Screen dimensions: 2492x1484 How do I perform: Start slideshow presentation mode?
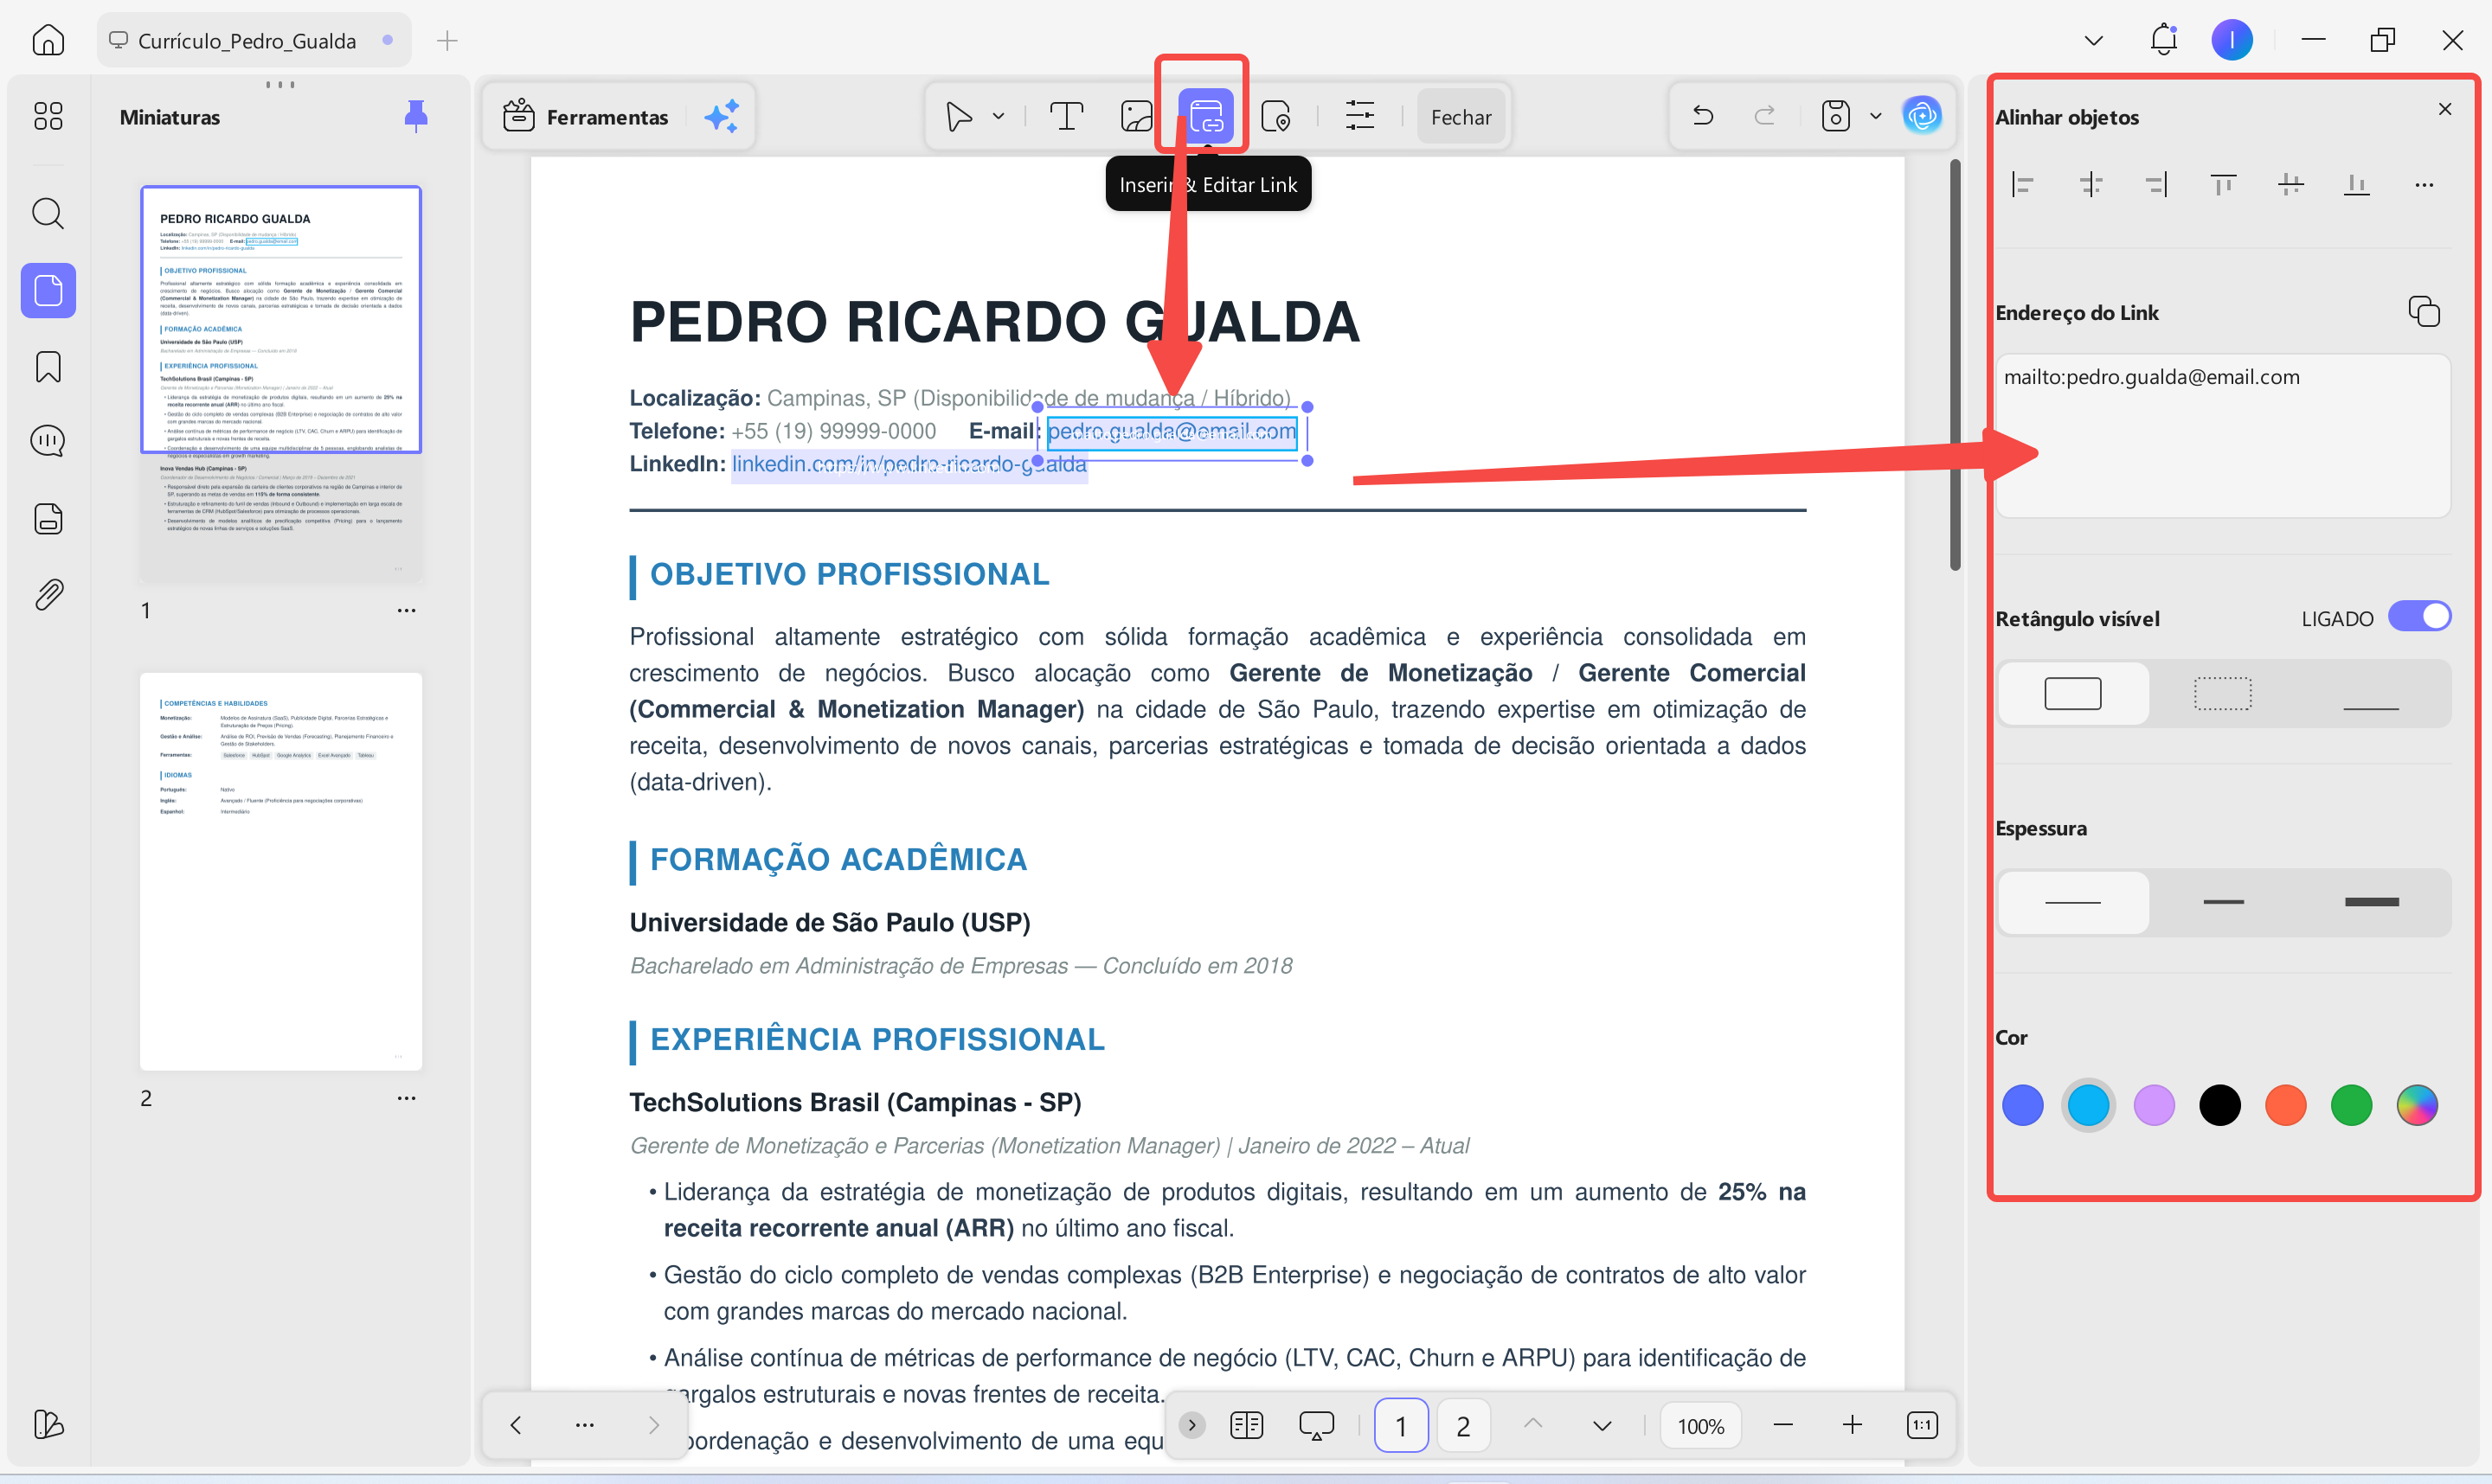coord(1317,1425)
